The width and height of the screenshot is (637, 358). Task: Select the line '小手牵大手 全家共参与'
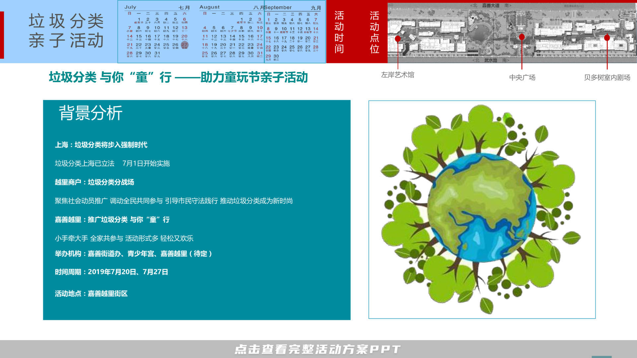(x=124, y=238)
